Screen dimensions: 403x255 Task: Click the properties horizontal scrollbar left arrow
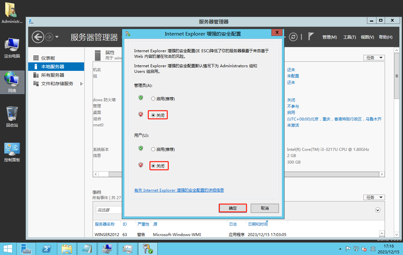[96, 174]
